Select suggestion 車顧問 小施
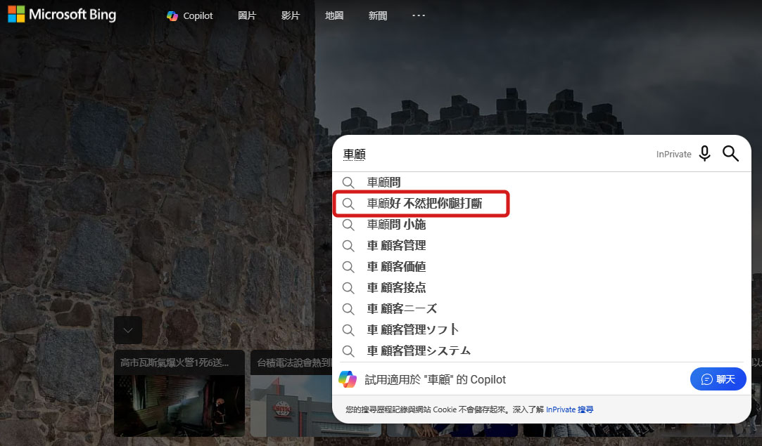The image size is (762, 446). pyautogui.click(x=541, y=224)
